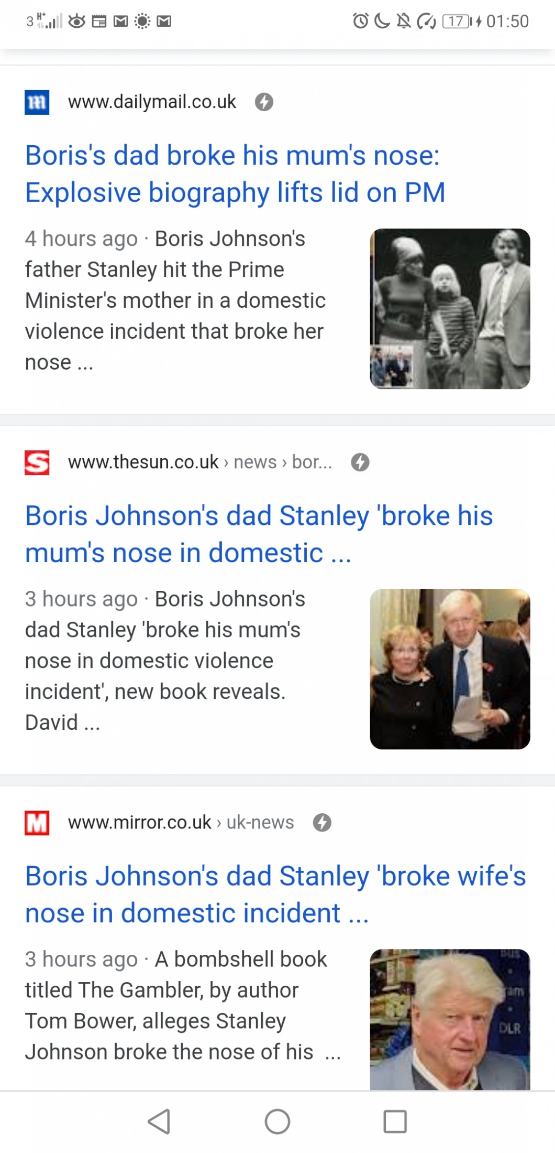Tap the www.thesun.co.uk breadcrumb URL
Screen dimensions: 555x1153
tap(199, 462)
